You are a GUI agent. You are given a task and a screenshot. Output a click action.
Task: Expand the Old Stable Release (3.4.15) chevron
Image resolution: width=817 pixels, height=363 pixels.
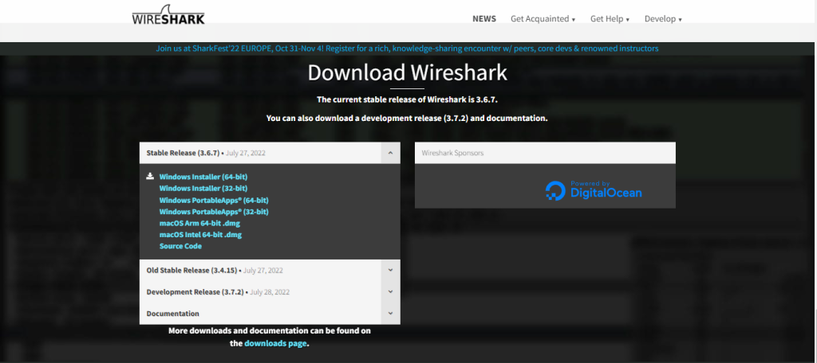(x=390, y=270)
